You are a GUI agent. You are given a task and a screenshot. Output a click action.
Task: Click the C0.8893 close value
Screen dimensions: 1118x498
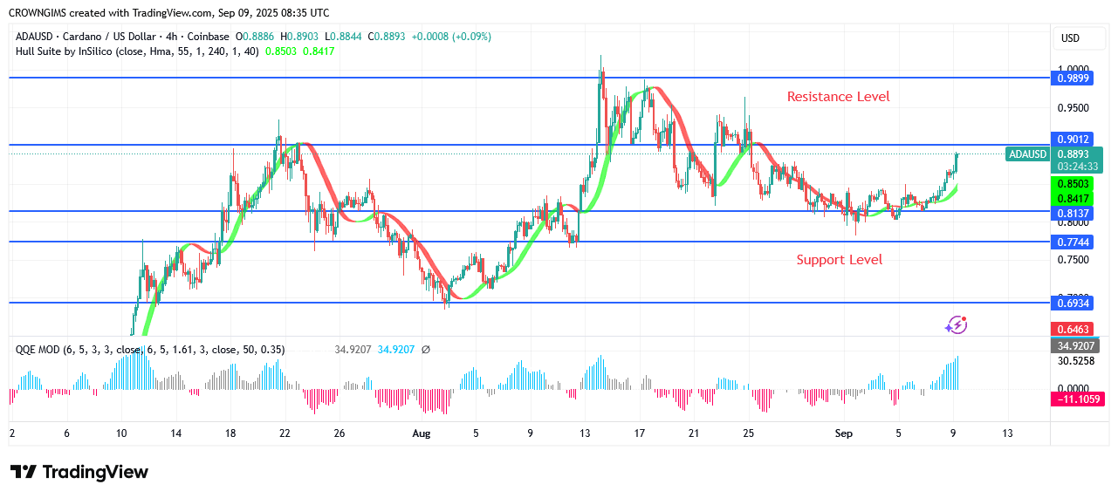coord(388,37)
